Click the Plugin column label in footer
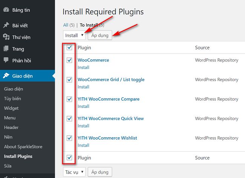 pyautogui.click(x=84, y=158)
